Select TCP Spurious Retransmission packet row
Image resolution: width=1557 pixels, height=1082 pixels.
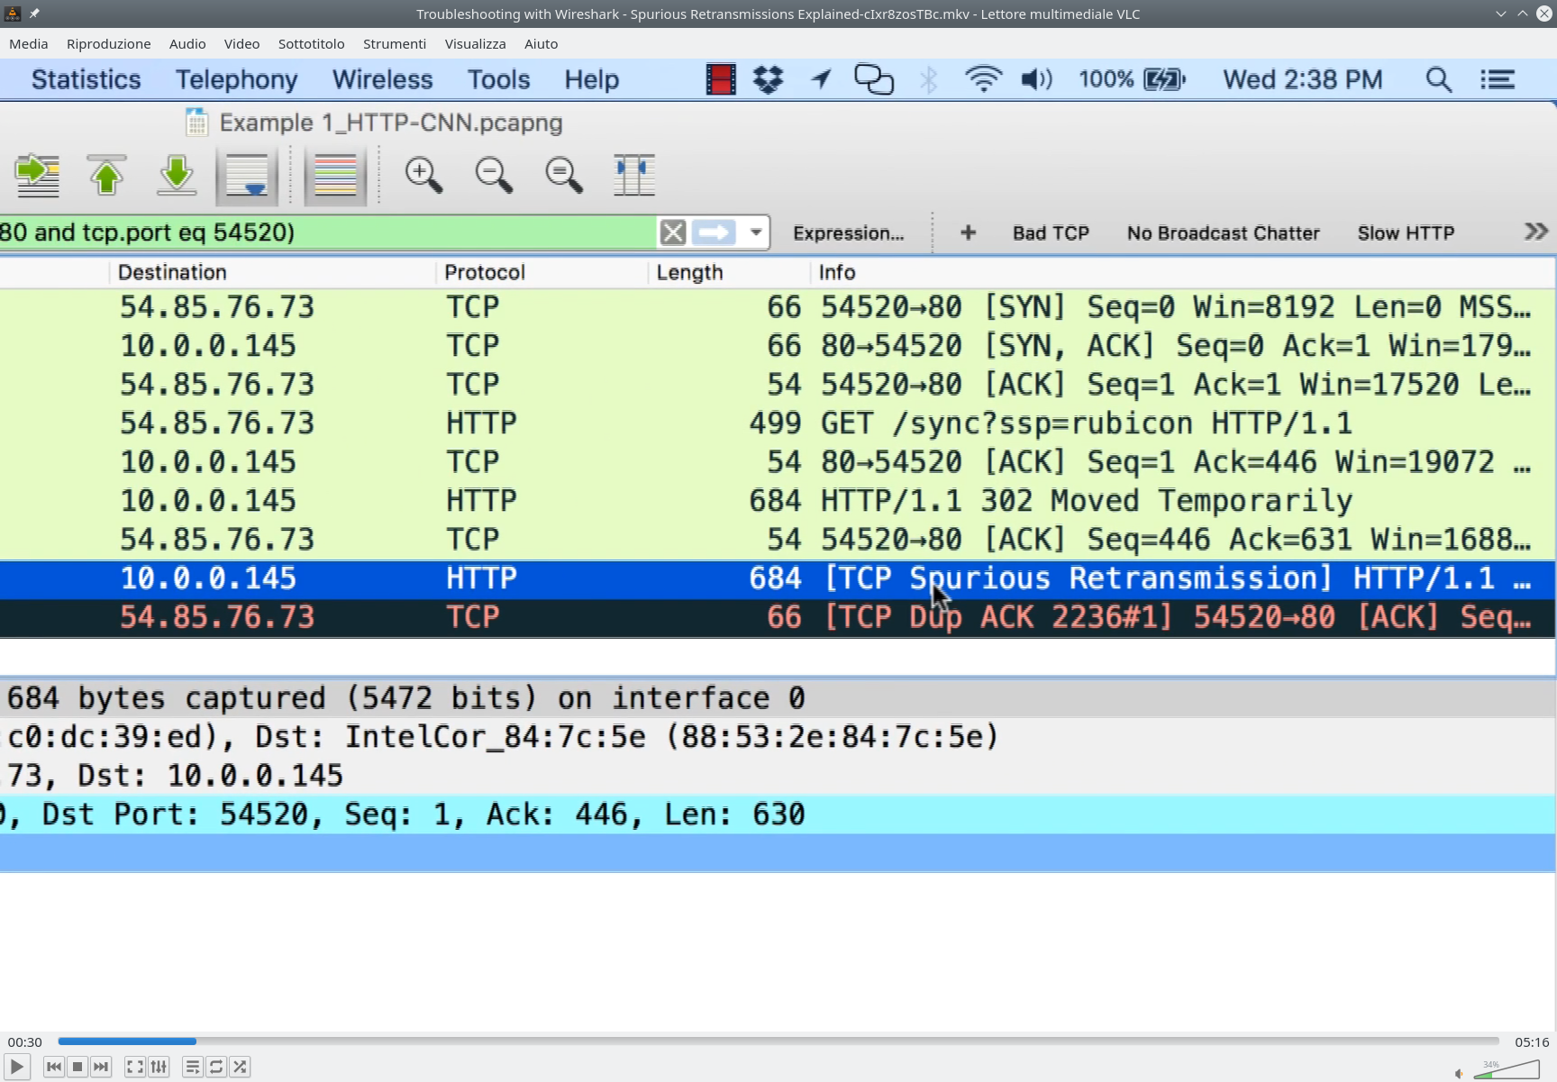(778, 577)
